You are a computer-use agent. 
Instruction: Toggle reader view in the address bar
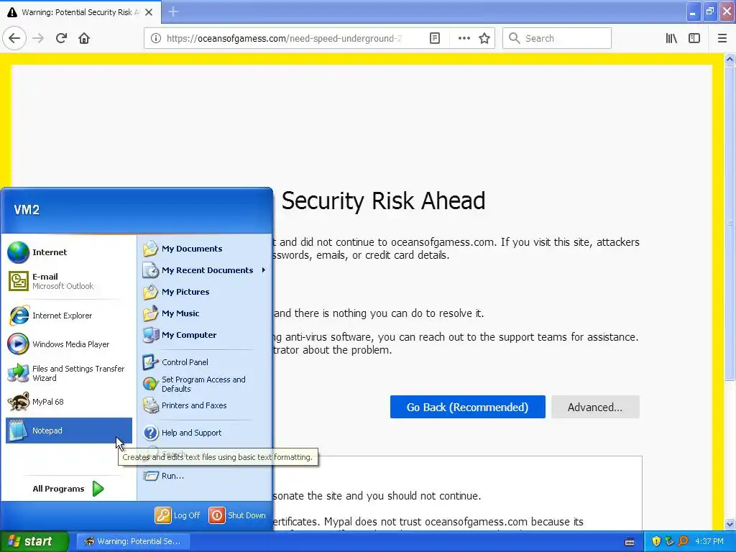[435, 38]
